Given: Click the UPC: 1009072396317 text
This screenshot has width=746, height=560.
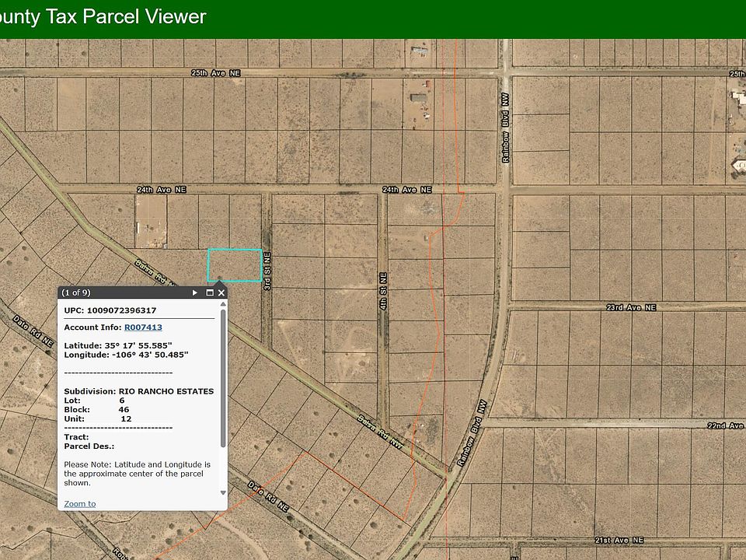Looking at the screenshot, I should coord(110,310).
